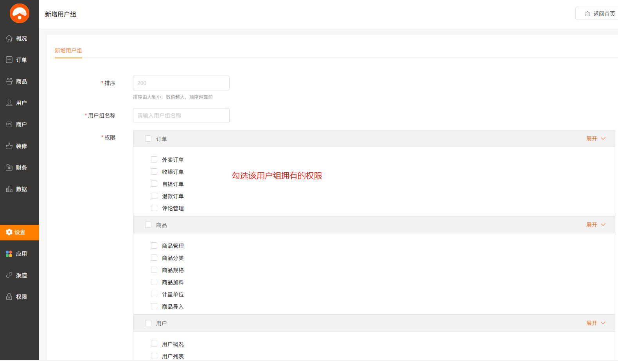Click the 返回首页 button
The width and height of the screenshot is (618, 361).
[597, 14]
